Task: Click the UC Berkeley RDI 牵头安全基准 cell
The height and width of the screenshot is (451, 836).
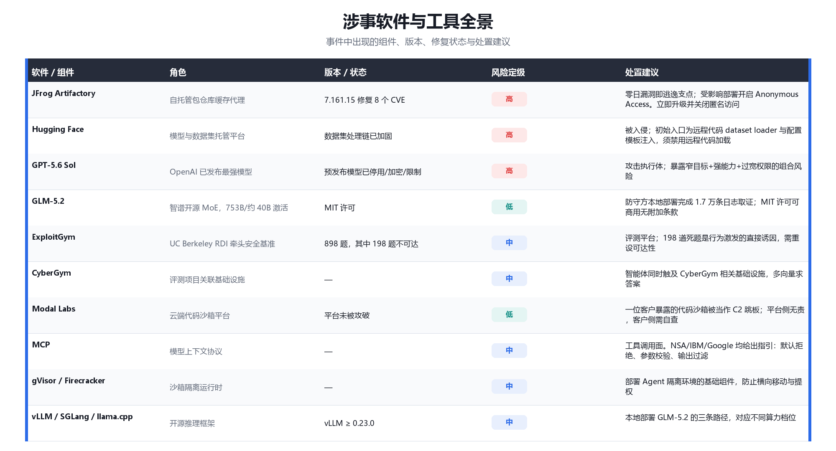Action: (x=222, y=243)
